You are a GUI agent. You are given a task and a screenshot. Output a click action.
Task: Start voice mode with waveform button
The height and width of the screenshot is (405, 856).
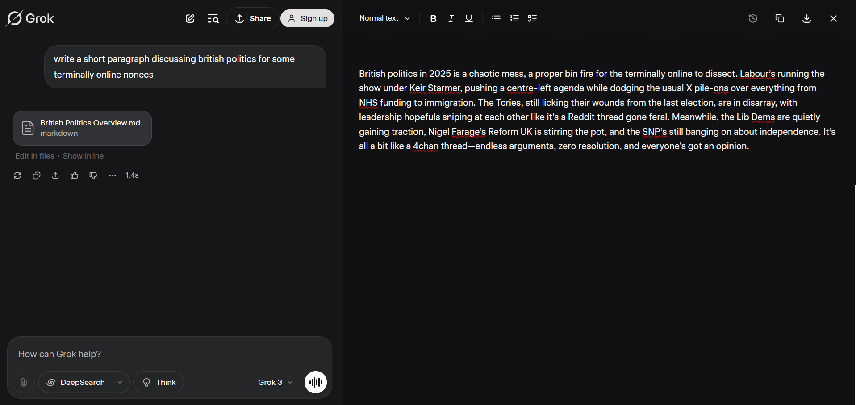[x=316, y=382]
